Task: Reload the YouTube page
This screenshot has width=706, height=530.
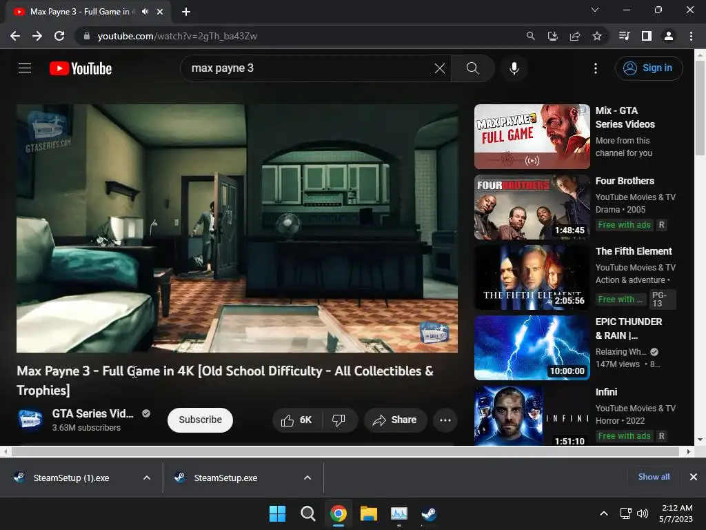Action: click(x=59, y=36)
